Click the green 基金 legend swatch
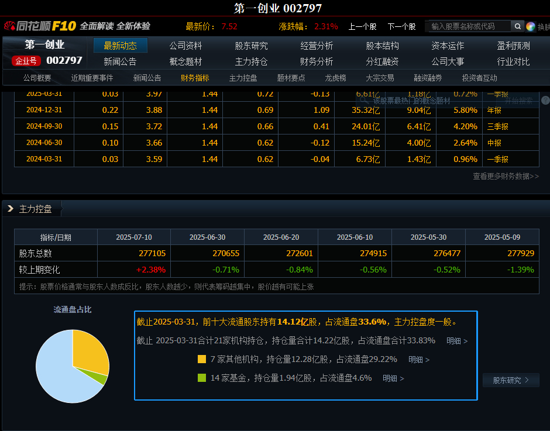Image resolution: width=550 pixels, height=431 pixels. [x=202, y=378]
